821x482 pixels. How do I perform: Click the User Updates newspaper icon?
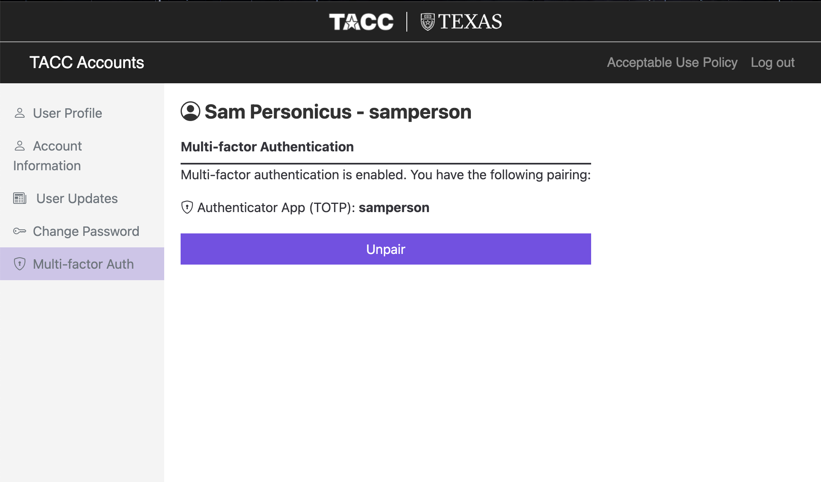pos(20,199)
